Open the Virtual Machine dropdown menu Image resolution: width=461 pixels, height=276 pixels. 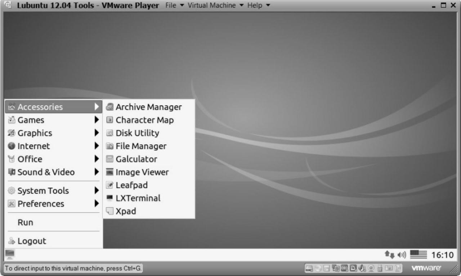[x=216, y=5]
